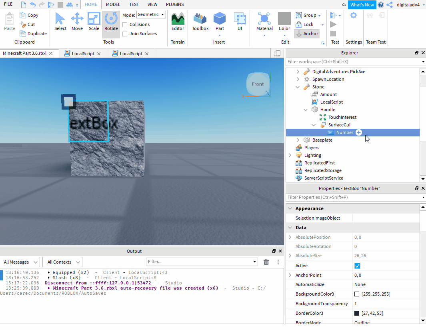Click the Stop test square
426x330 pixels.
click(x=333, y=34)
